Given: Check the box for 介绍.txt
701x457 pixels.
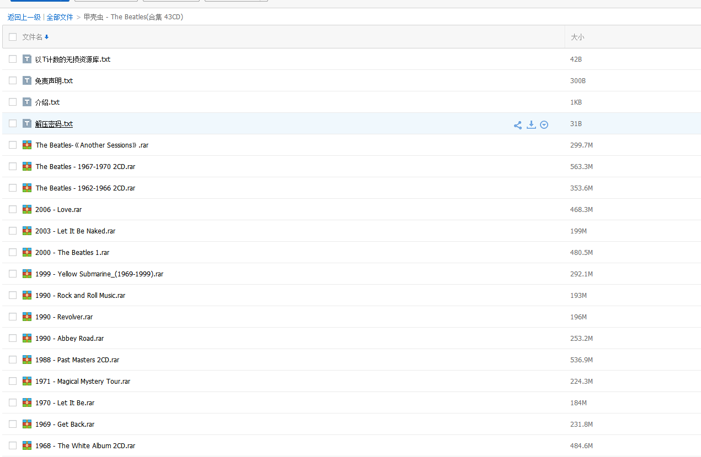Looking at the screenshot, I should (x=13, y=102).
